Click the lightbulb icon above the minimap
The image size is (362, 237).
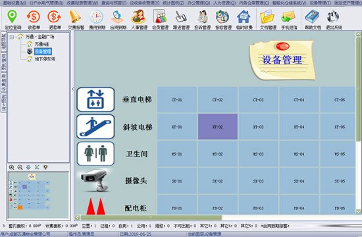(45, 167)
